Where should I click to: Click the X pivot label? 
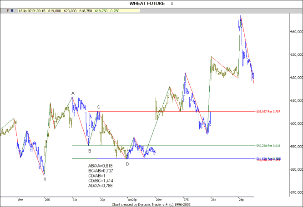pos(45,179)
